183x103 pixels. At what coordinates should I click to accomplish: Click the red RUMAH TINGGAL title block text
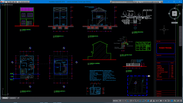(165, 48)
